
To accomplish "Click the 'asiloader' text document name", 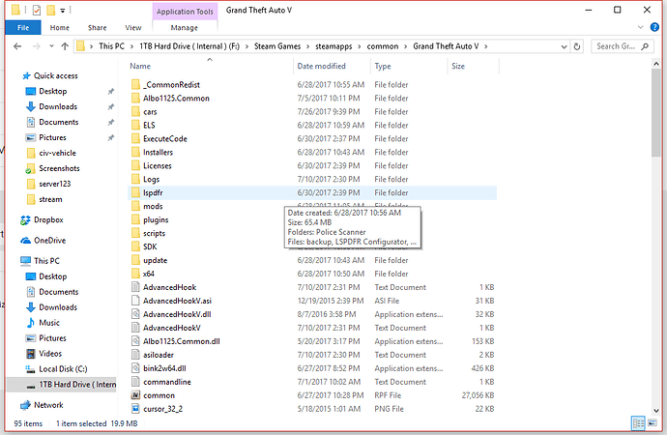I will tap(159, 355).
